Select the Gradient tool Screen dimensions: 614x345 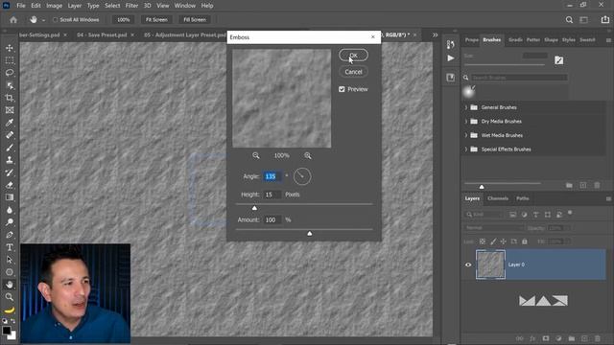[x=10, y=197]
